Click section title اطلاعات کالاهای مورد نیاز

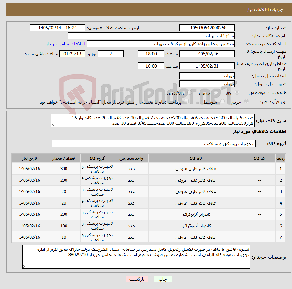(259, 132)
